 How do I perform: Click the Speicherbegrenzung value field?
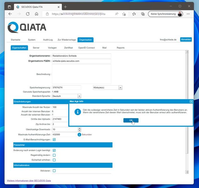click(x=66, y=87)
